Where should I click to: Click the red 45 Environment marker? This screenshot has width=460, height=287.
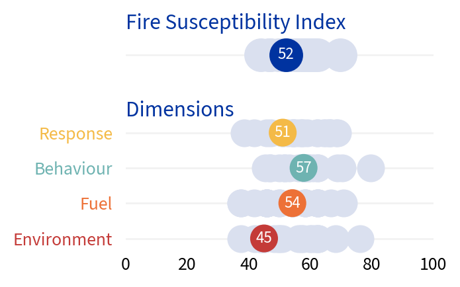264,238
